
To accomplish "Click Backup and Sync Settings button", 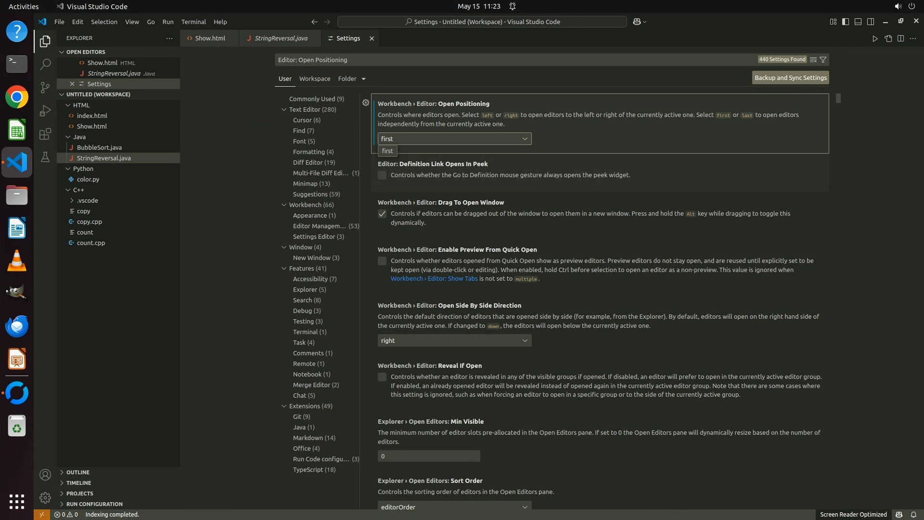I will point(790,78).
